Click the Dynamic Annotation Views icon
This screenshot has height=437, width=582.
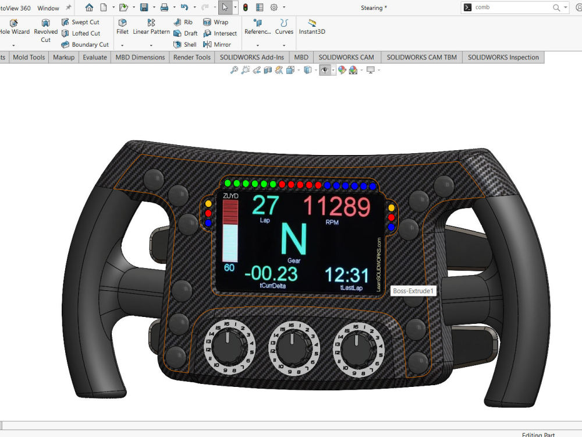click(x=279, y=70)
